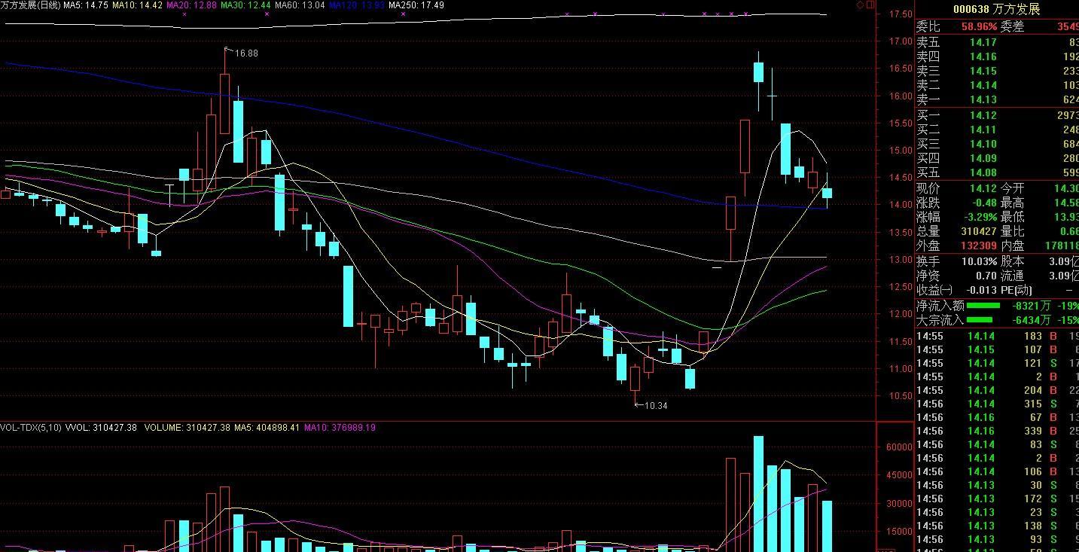1079x552 pixels.
Task: Select the 14:55 trade at 14.15
Action: pos(997,349)
